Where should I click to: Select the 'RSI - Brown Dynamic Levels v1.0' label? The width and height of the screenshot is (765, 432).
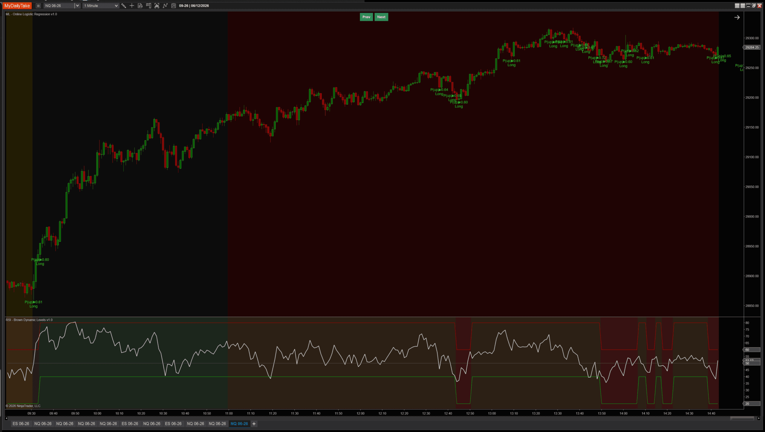click(x=29, y=320)
